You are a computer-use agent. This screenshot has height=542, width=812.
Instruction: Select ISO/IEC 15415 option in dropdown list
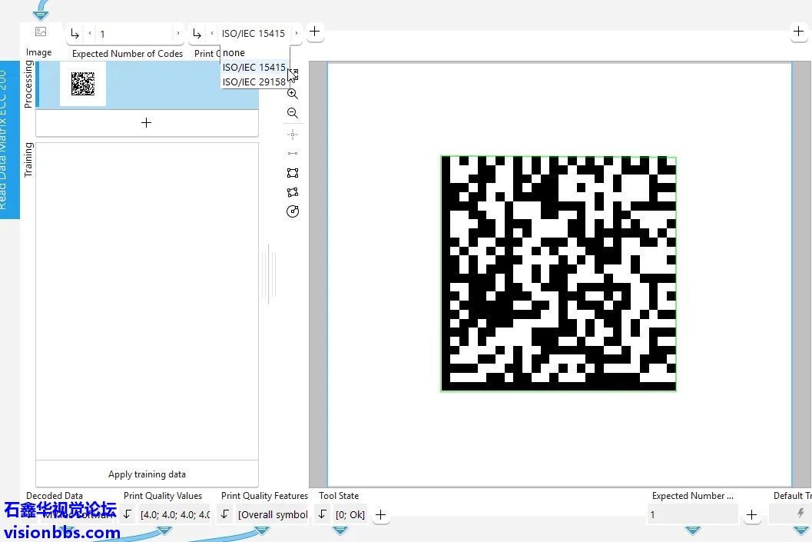pyautogui.click(x=254, y=67)
